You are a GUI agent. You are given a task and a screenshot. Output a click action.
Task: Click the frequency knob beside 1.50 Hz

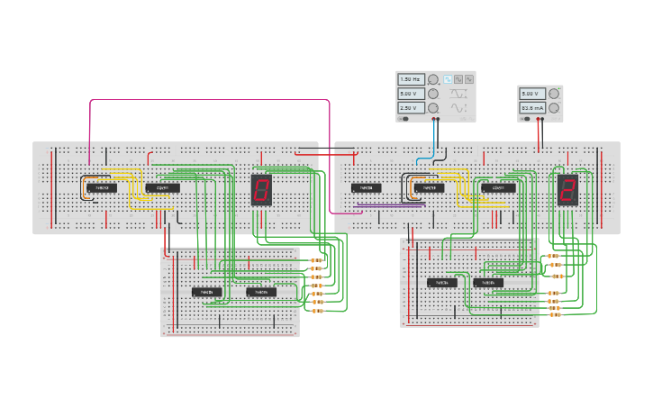(x=433, y=79)
